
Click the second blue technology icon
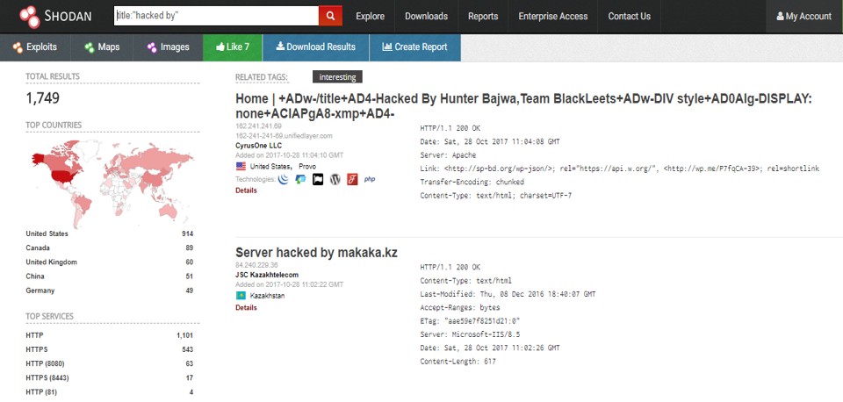pos(300,180)
